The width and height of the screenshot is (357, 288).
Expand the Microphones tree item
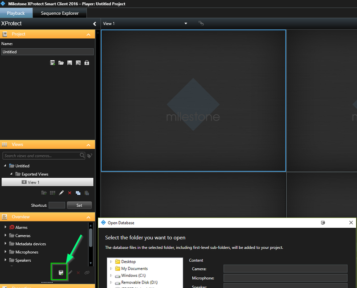coord(5,252)
